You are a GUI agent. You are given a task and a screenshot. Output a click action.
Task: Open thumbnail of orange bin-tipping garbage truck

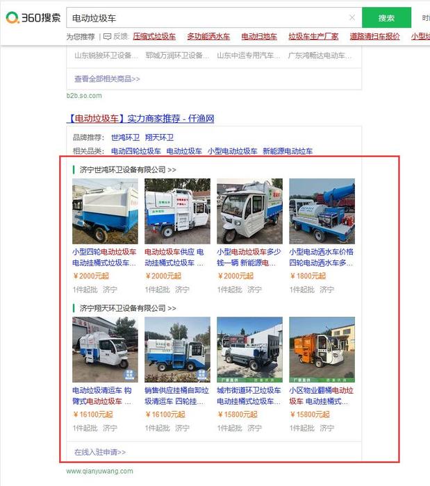tap(322, 350)
